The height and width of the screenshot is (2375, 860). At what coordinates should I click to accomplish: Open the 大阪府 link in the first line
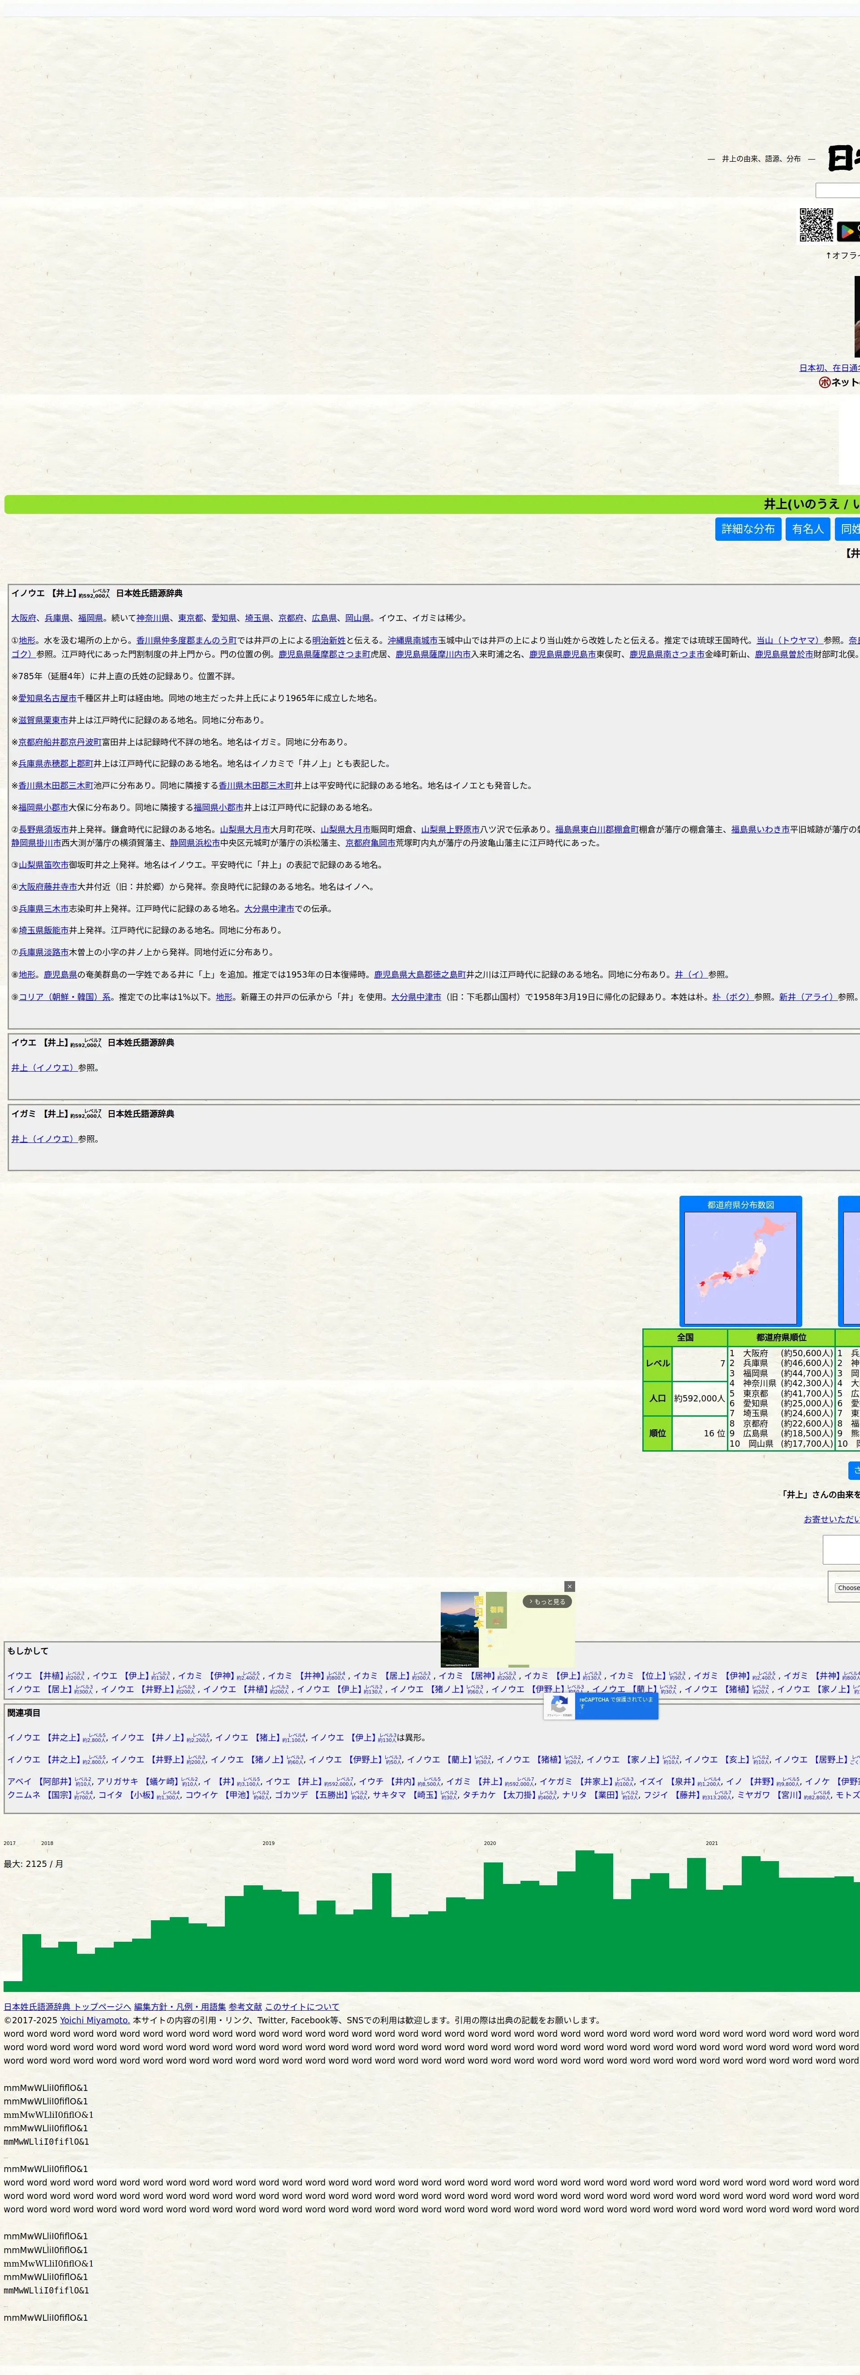[x=24, y=619]
